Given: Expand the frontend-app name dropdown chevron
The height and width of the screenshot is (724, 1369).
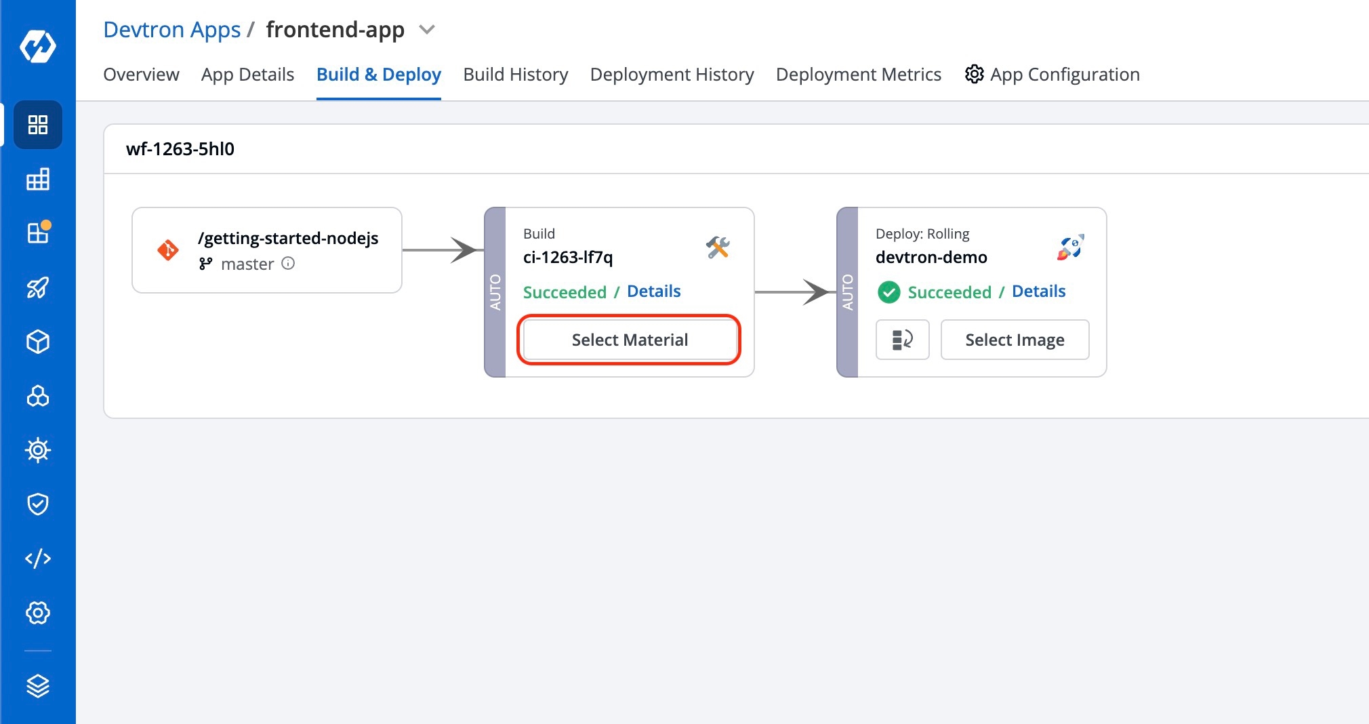Looking at the screenshot, I should (x=427, y=30).
